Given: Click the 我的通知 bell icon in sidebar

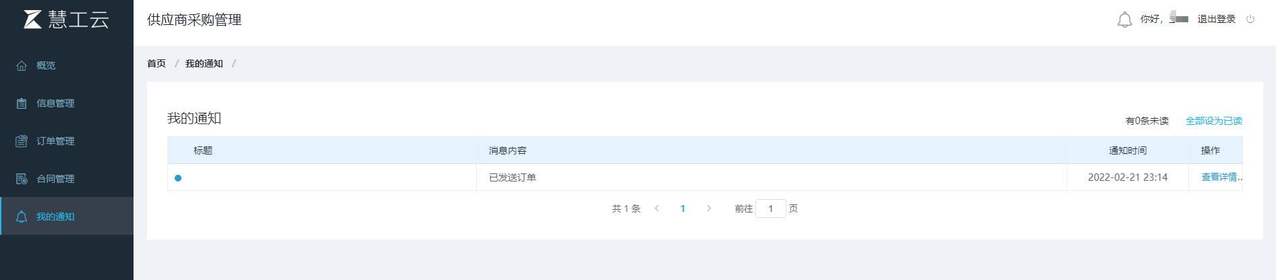Looking at the screenshot, I should click(22, 217).
